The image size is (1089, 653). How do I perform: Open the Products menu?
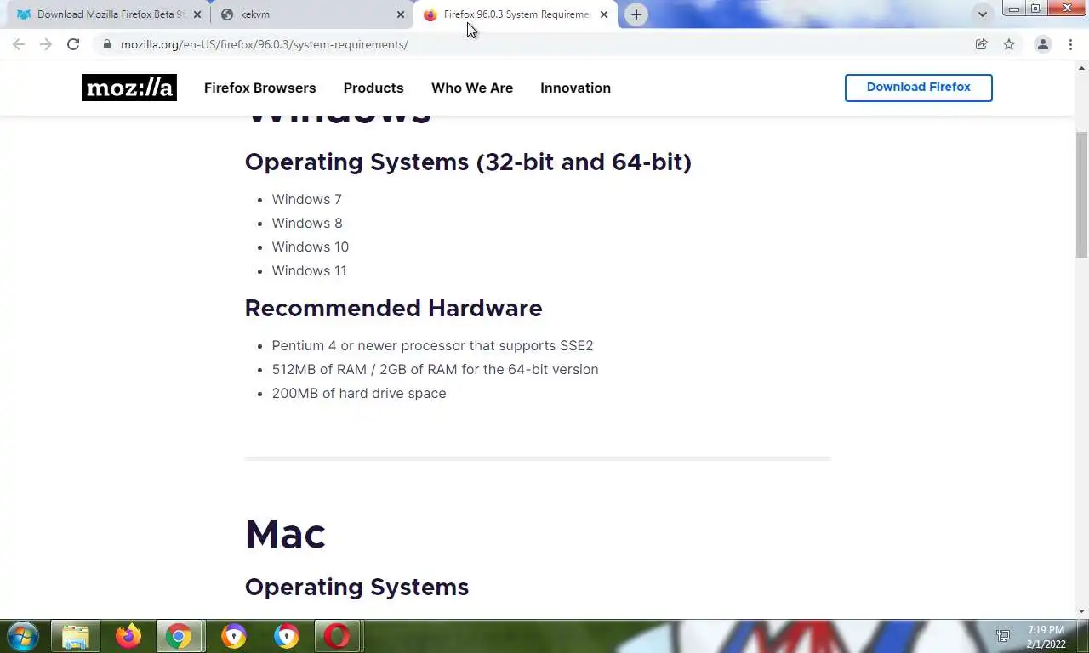373,88
